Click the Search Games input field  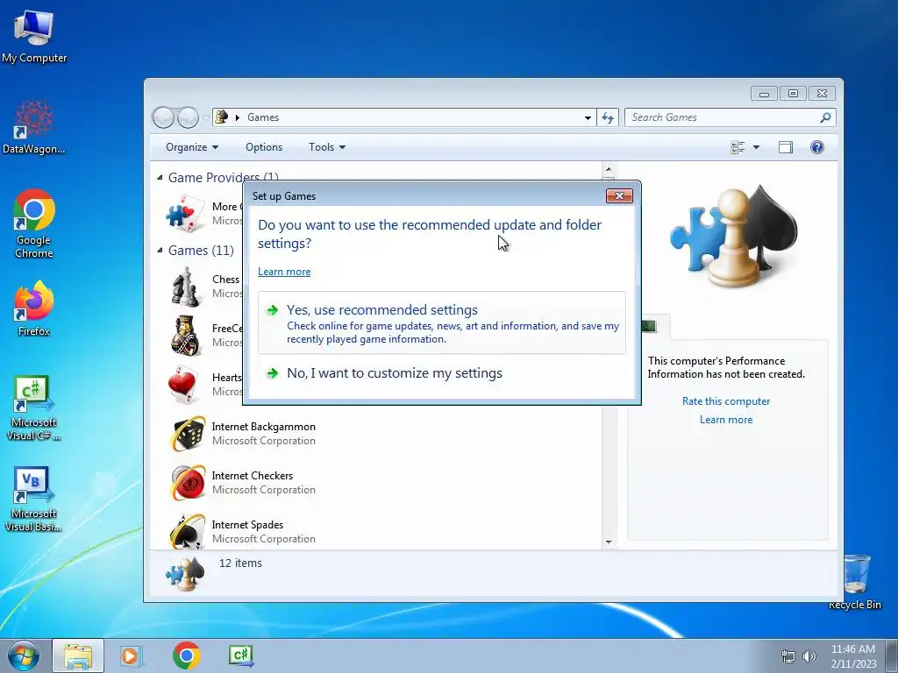point(722,117)
